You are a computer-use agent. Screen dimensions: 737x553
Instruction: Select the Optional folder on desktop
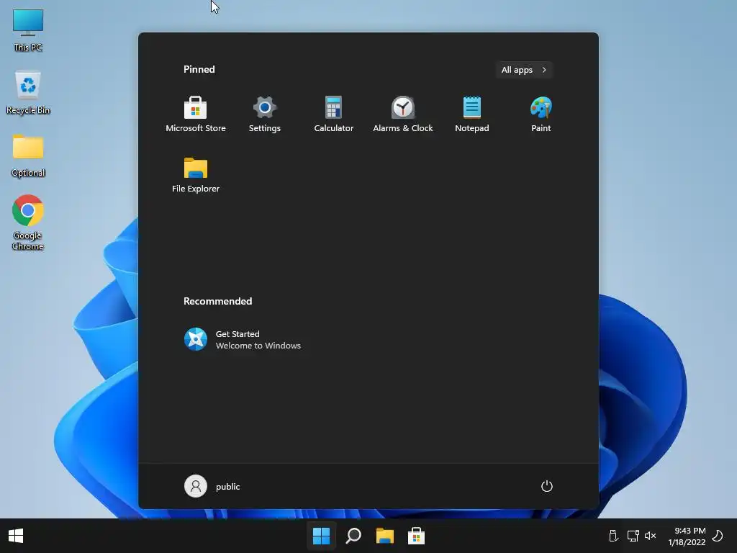point(28,156)
